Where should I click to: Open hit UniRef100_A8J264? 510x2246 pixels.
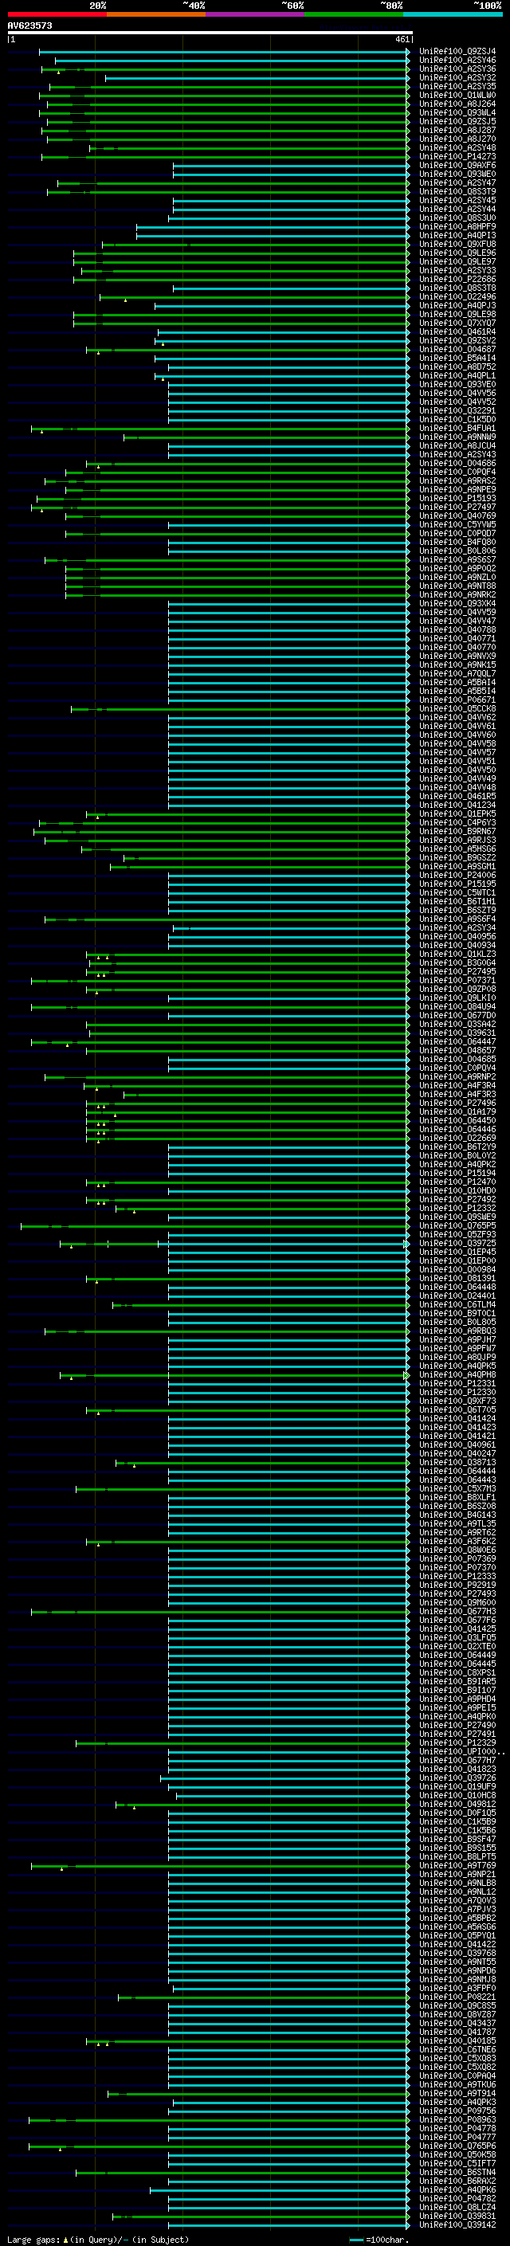[457, 104]
